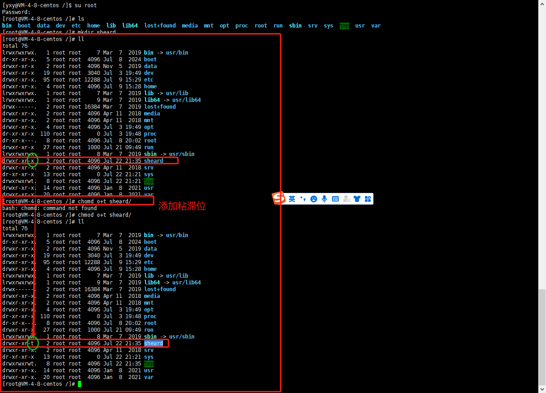Click 'lost+found' in the ls output row

tap(160, 26)
